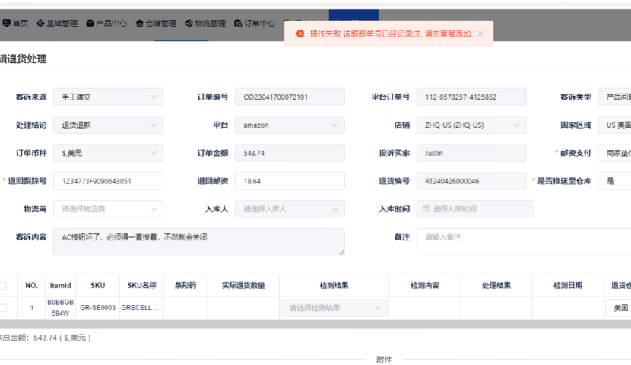This screenshot has height=365, width=631.
Task: Click calendar icon in 入库时间 field
Action: (426, 208)
